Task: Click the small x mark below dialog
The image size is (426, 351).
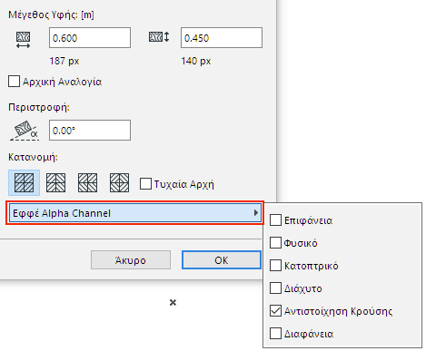Action: (x=173, y=302)
